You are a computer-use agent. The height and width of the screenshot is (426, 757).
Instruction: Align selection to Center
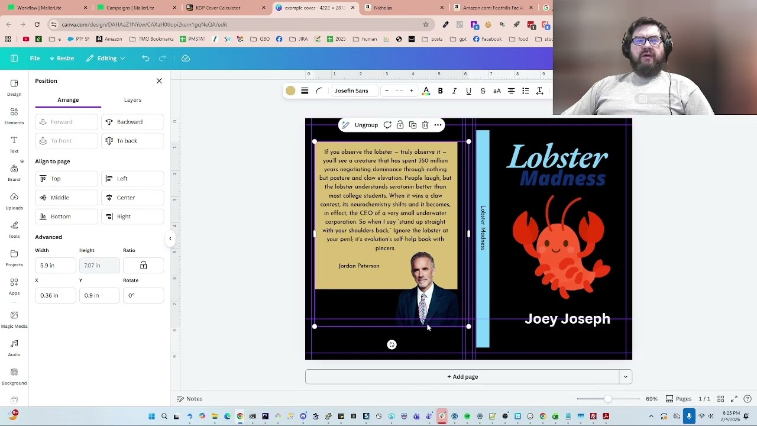pos(132,198)
